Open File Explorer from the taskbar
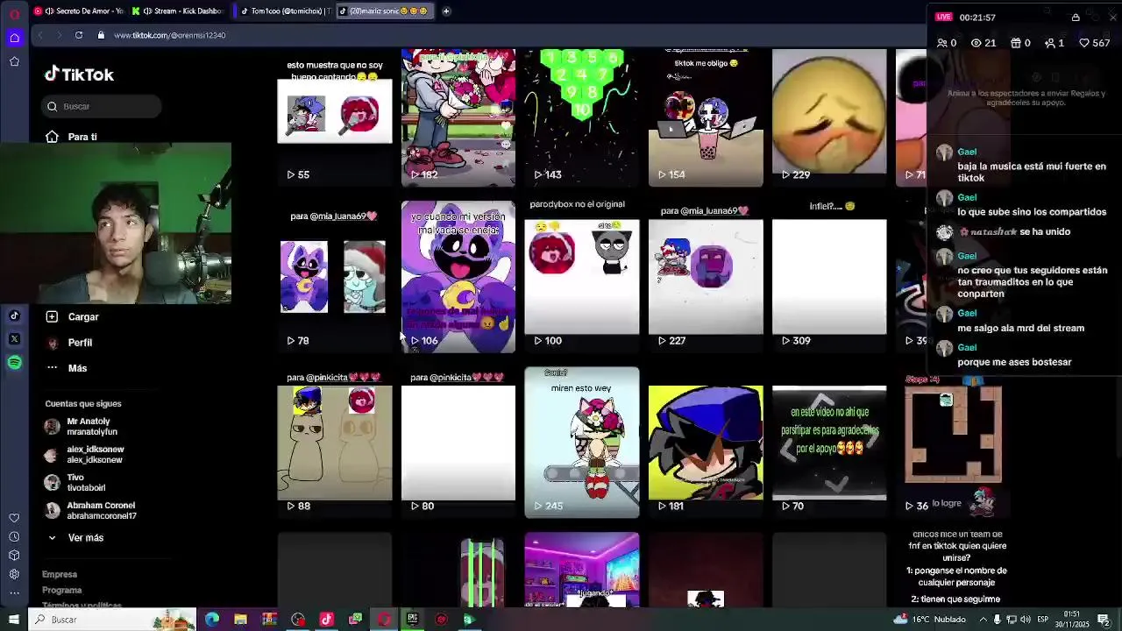 tap(240, 620)
